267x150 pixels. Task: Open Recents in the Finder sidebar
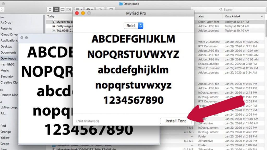pos(6,28)
